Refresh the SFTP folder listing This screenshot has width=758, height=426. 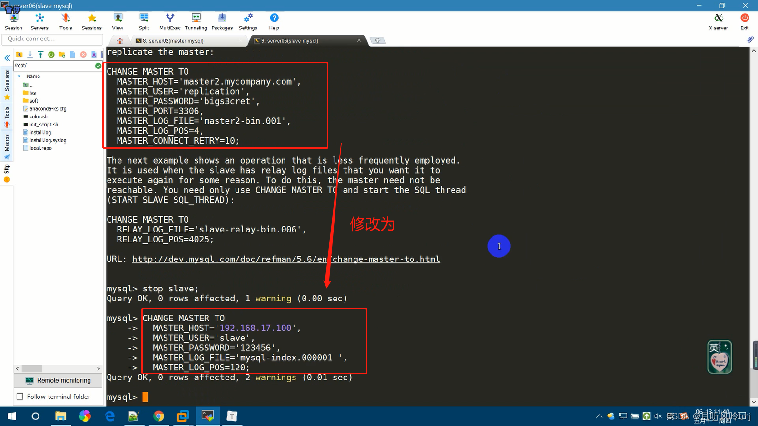point(51,55)
